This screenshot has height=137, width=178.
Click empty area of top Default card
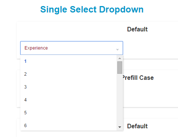point(151,48)
